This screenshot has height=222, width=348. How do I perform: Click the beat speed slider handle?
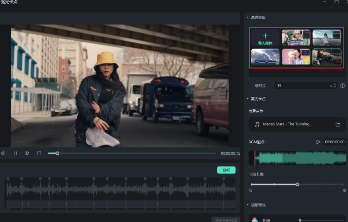pos(297,184)
